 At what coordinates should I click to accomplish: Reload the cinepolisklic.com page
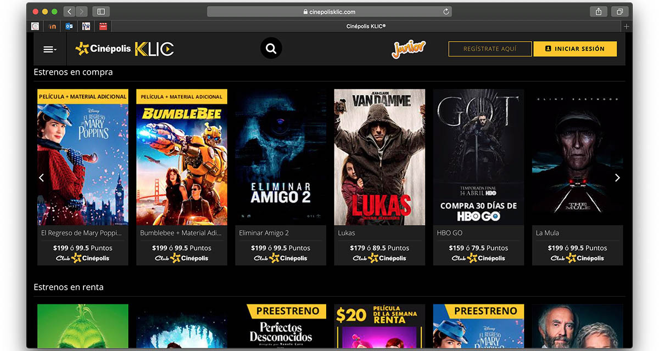pos(446,12)
